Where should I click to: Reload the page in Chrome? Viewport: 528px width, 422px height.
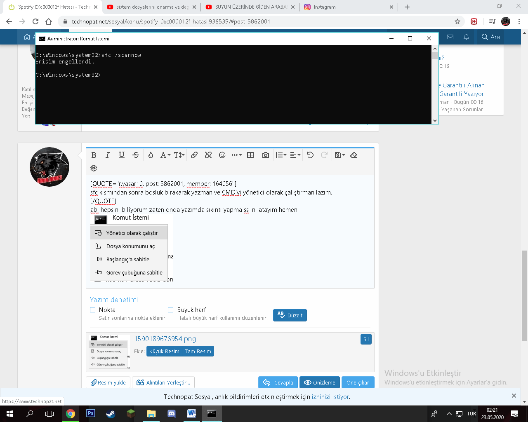coord(35,21)
